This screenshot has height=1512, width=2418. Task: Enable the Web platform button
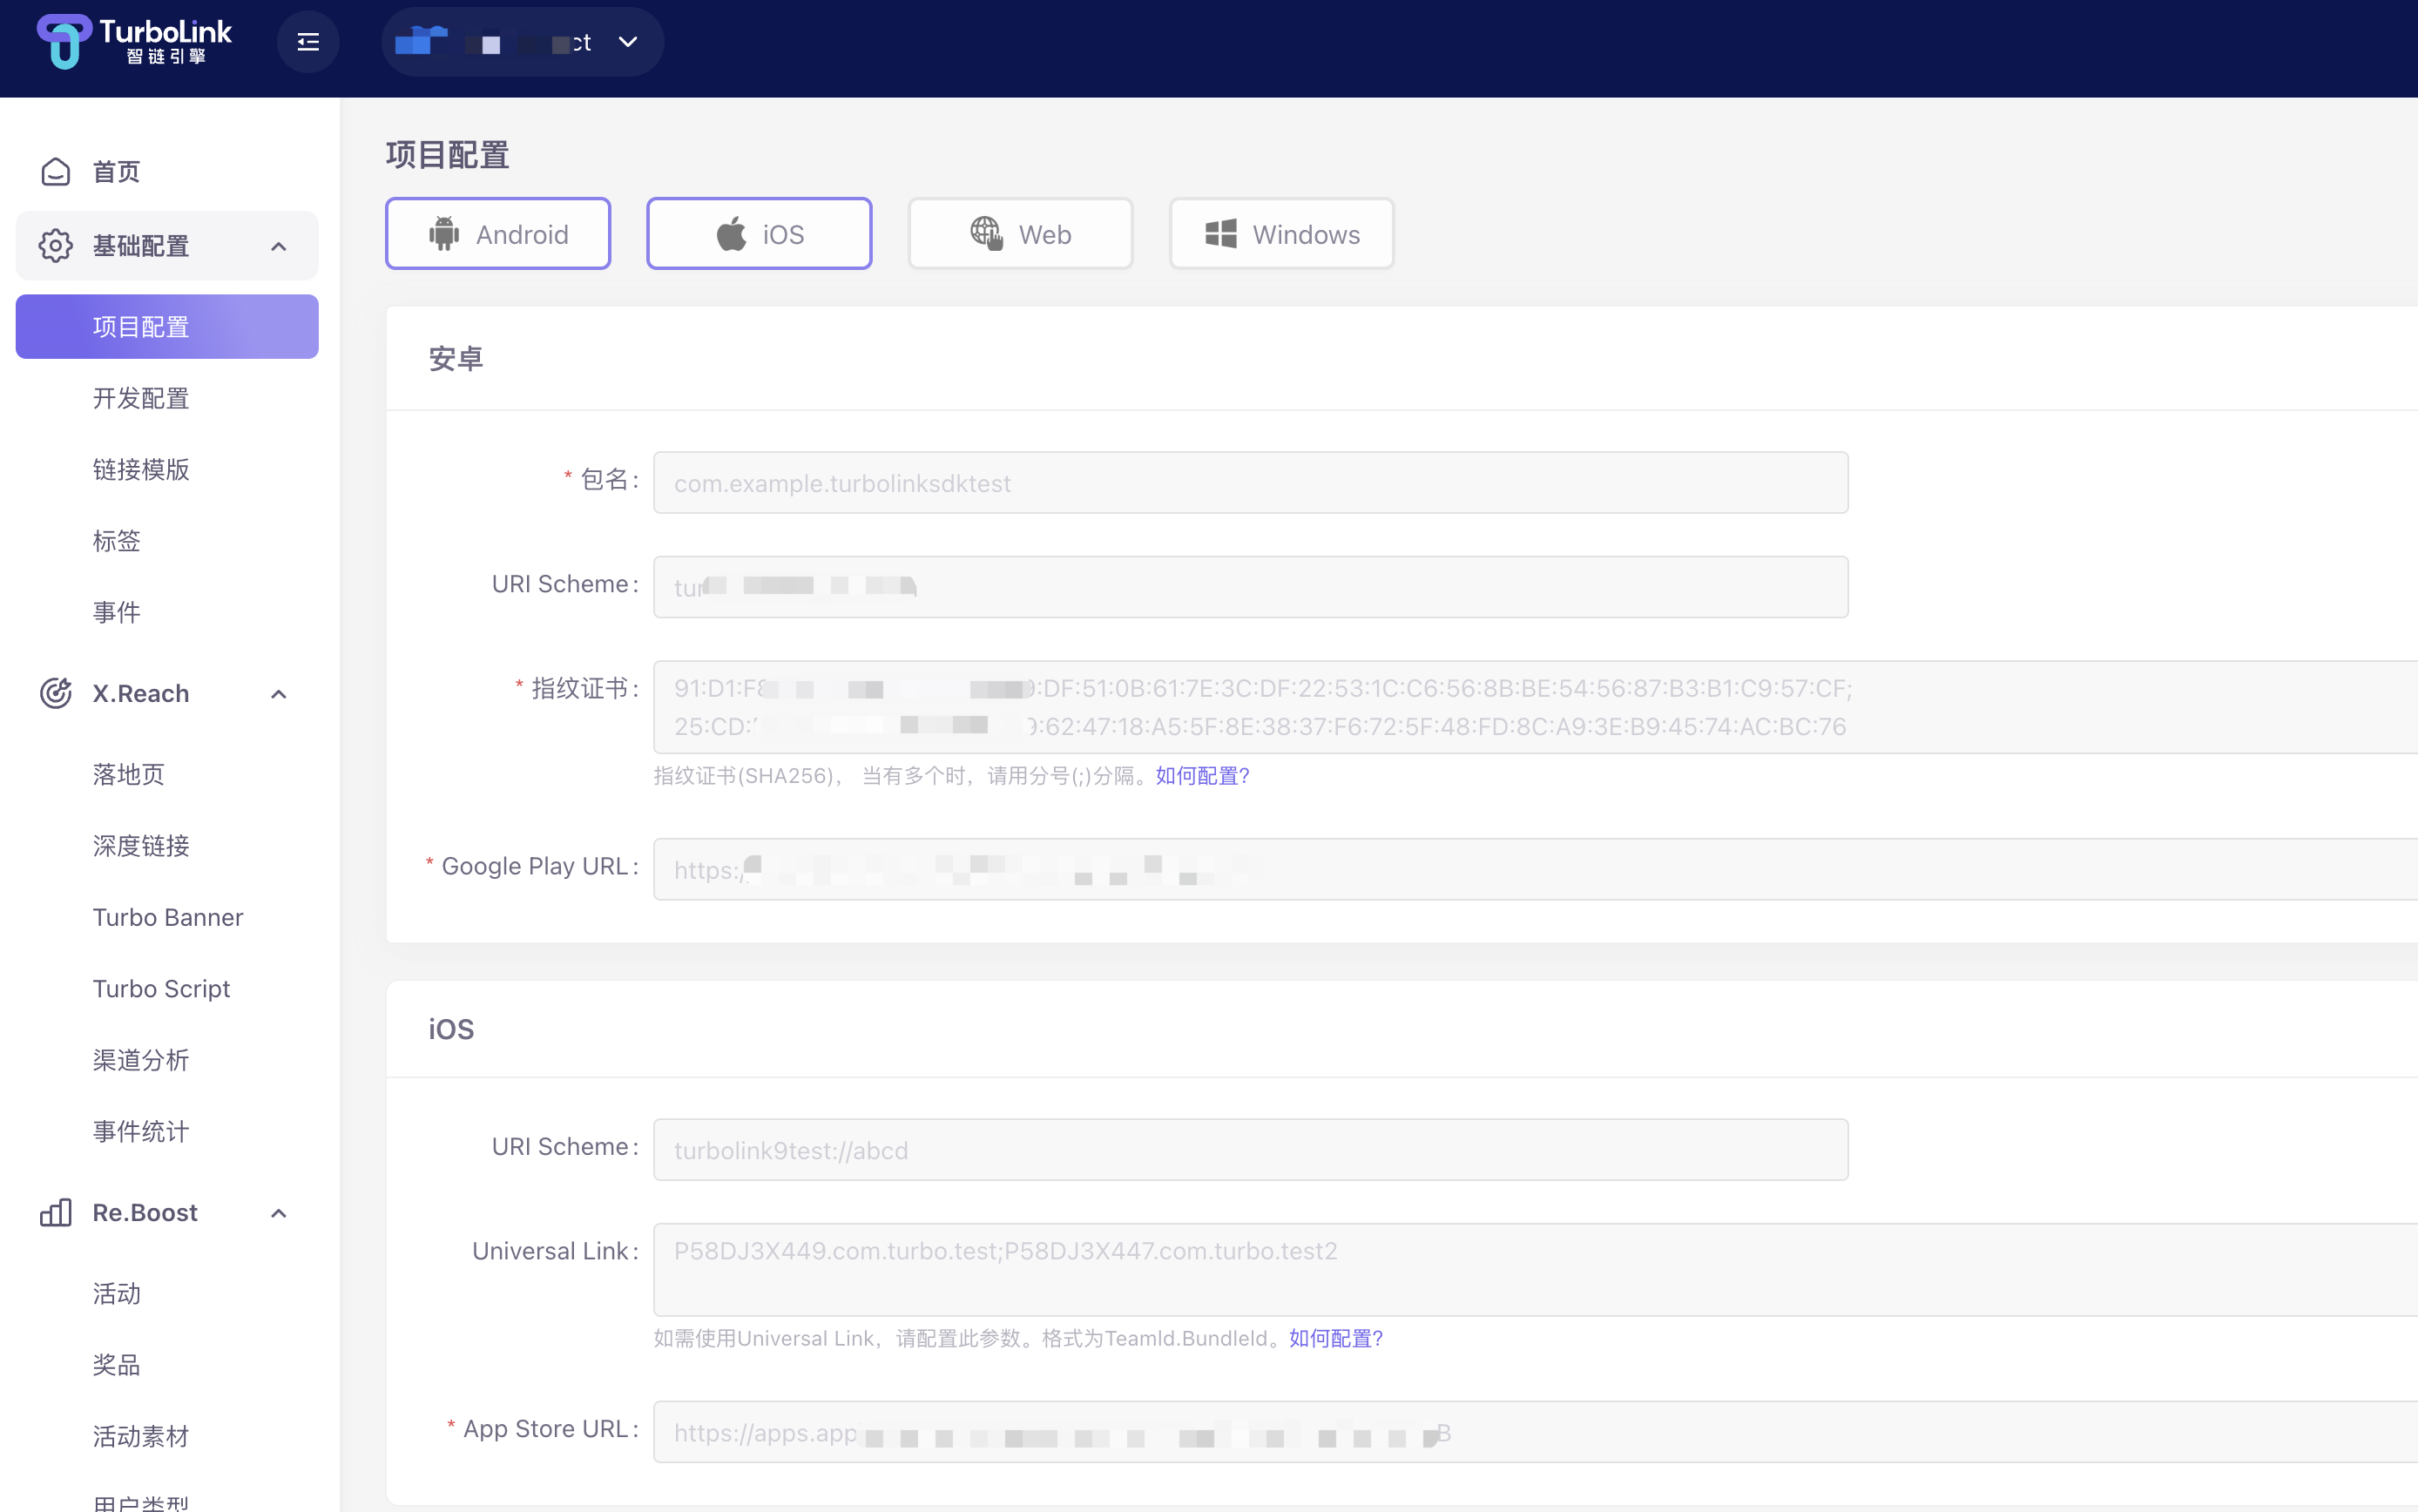click(x=1020, y=234)
